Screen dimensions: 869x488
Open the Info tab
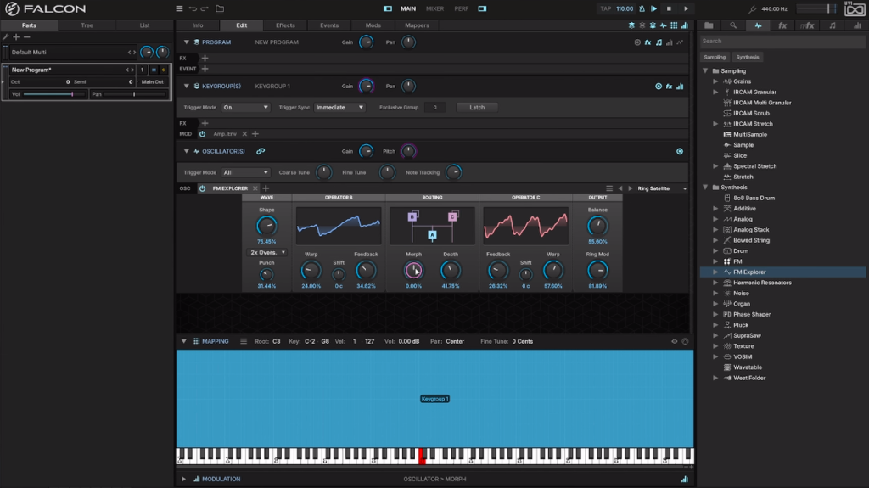tap(198, 25)
